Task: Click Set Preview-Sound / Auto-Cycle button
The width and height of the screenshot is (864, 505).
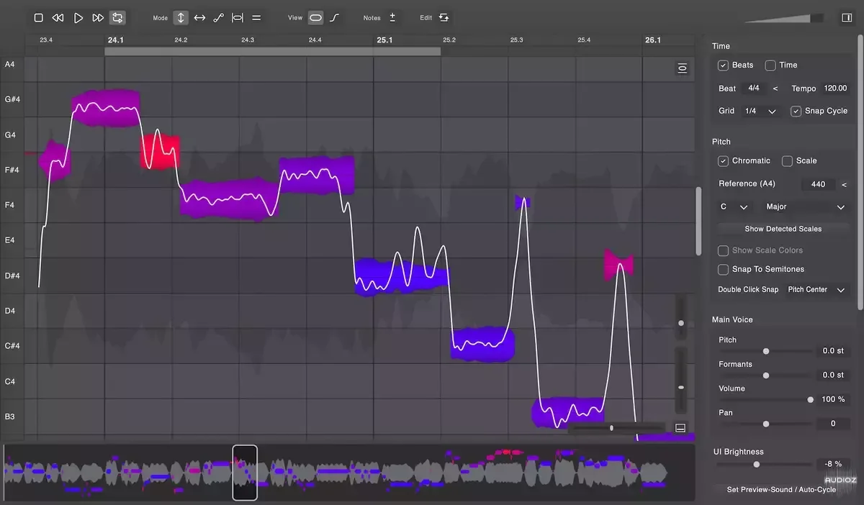Action: (781, 490)
